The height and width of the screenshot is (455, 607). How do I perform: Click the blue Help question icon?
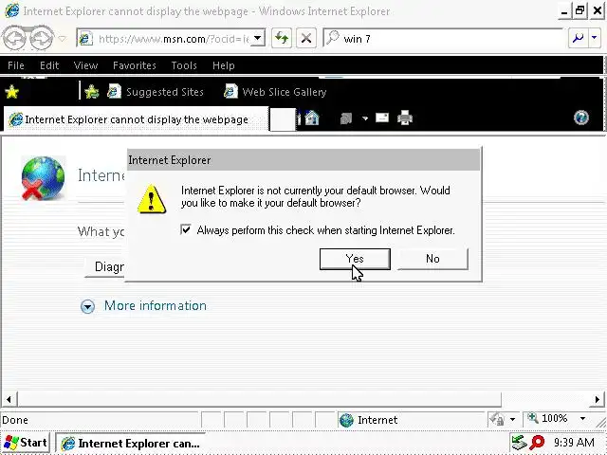pos(581,118)
